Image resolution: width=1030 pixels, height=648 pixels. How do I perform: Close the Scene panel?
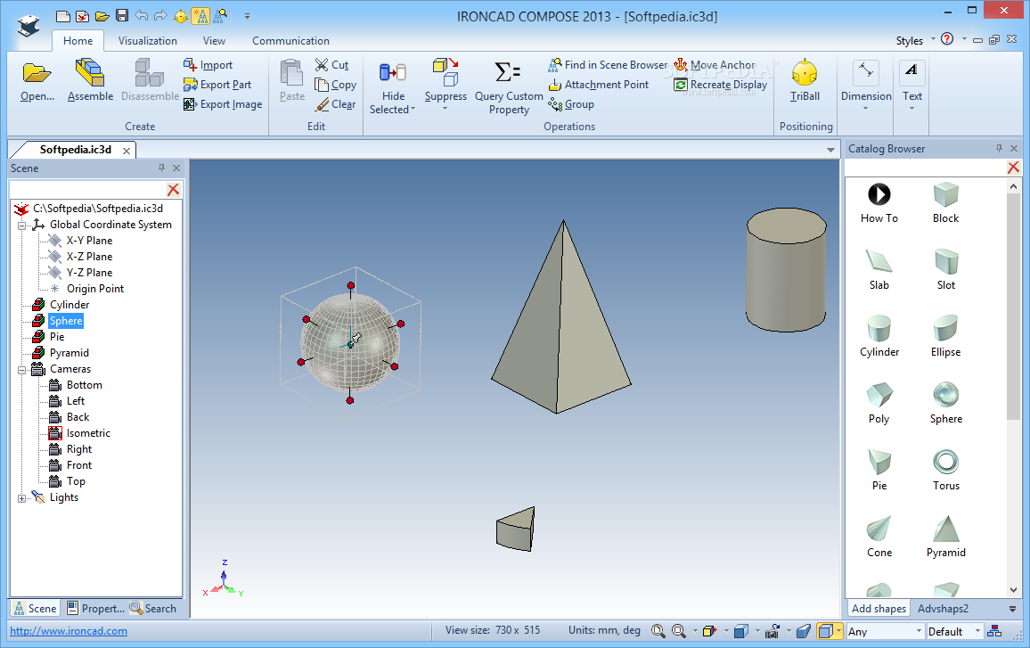coord(176,168)
